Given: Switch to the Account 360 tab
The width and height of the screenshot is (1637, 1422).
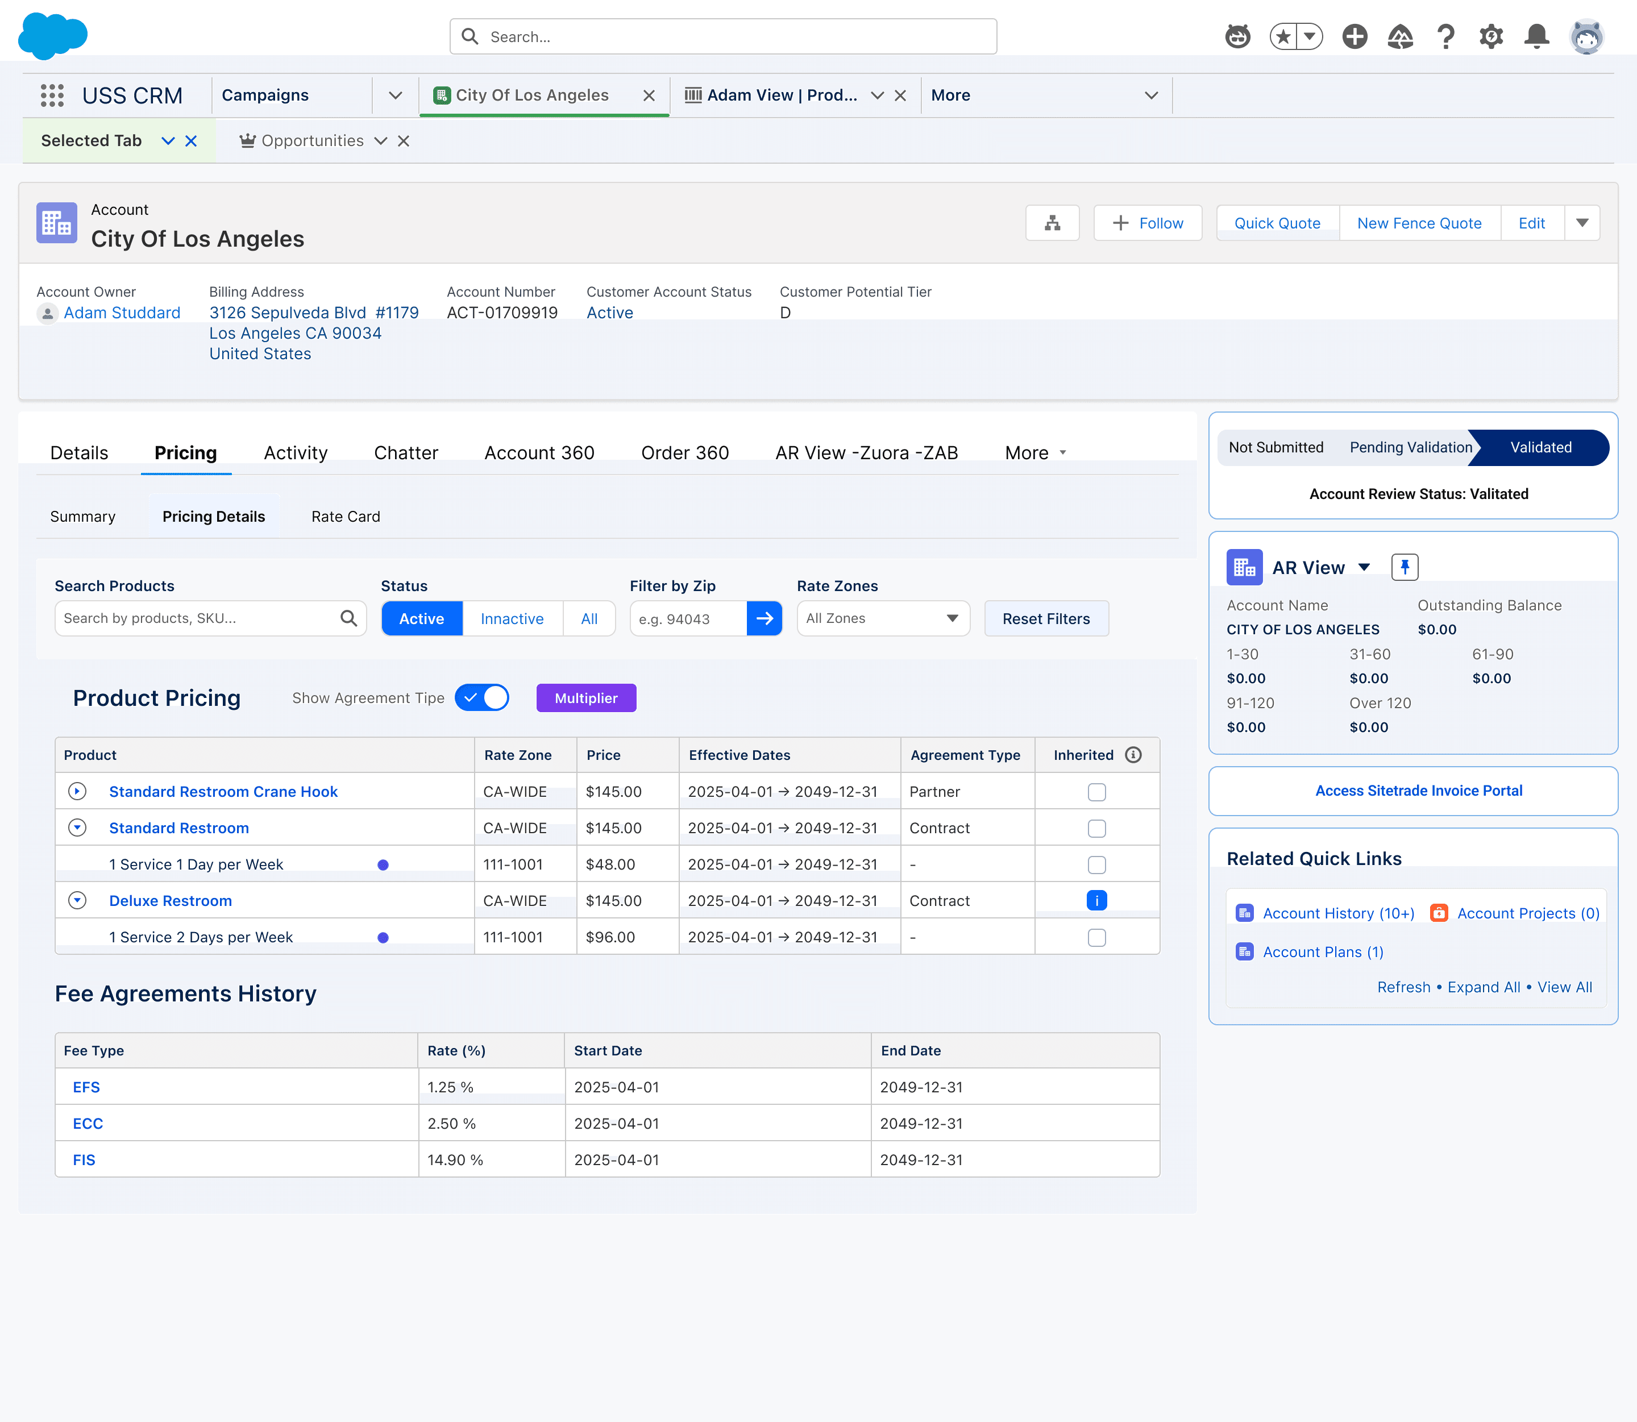Looking at the screenshot, I should click(x=539, y=453).
